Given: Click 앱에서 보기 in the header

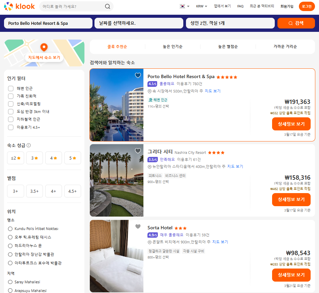Looking at the screenshot, I should pyautogui.click(x=222, y=6).
